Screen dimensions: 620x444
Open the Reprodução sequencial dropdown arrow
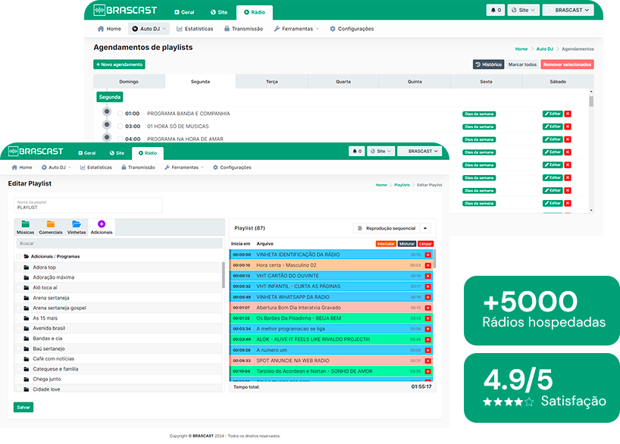tap(425, 228)
